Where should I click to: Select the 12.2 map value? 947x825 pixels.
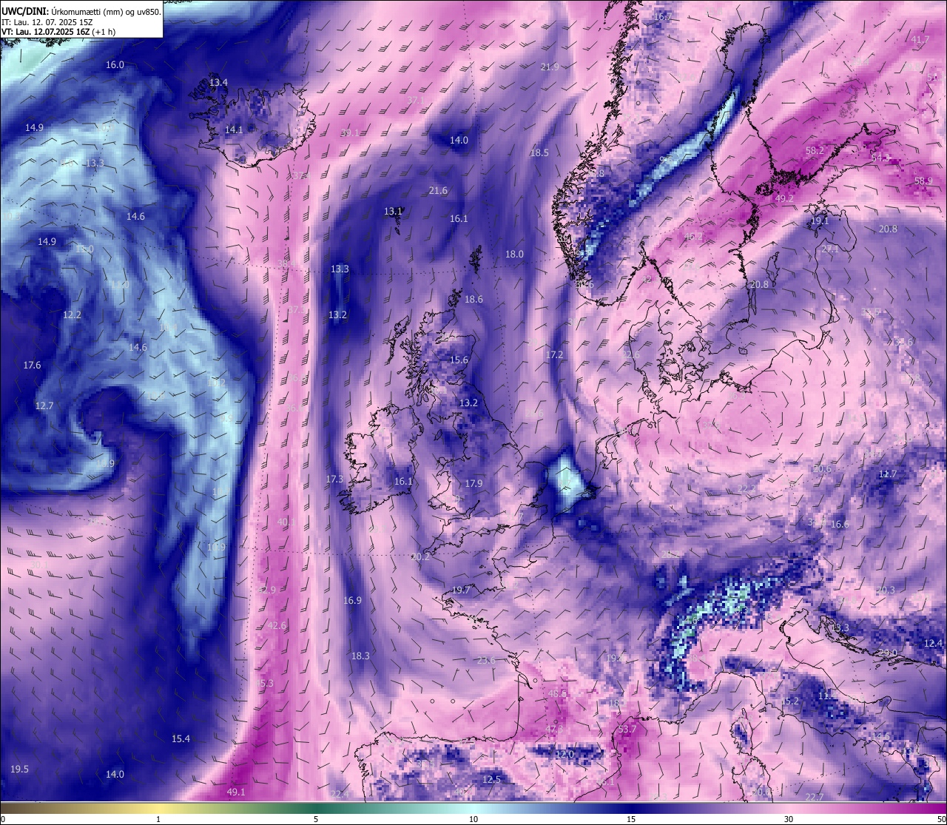[72, 314]
